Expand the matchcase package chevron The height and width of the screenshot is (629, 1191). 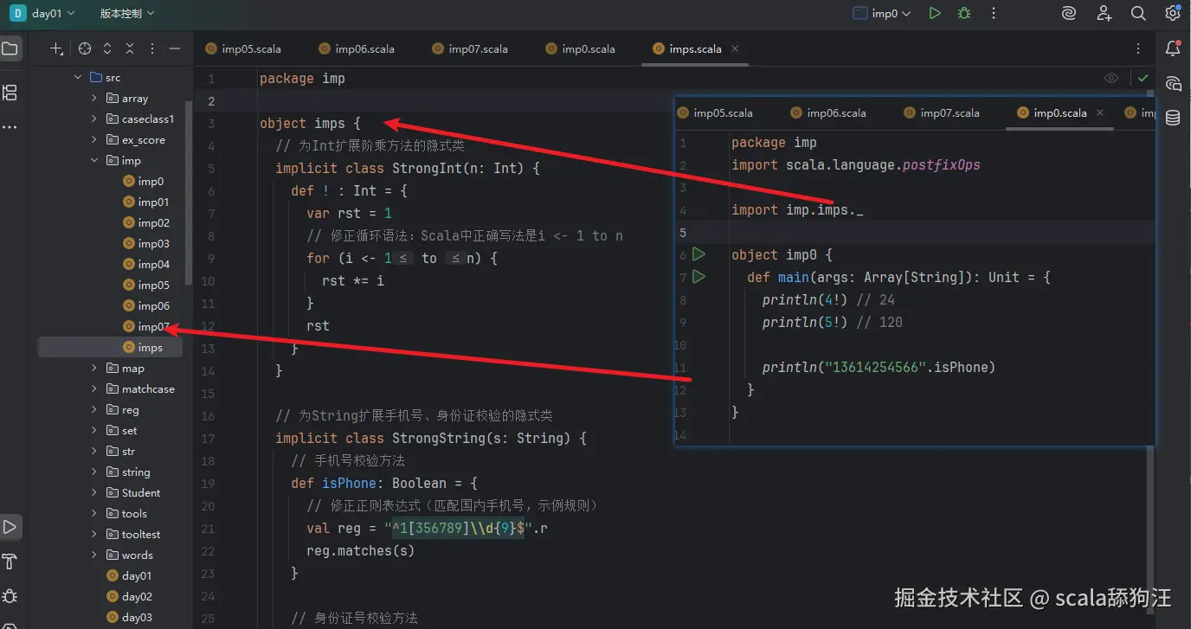[94, 388]
